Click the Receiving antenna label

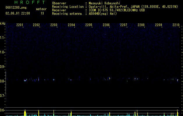click(x=67, y=14)
